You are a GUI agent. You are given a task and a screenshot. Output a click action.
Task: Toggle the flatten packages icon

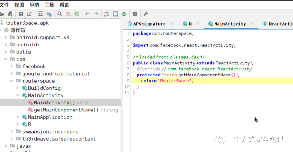point(49,14)
